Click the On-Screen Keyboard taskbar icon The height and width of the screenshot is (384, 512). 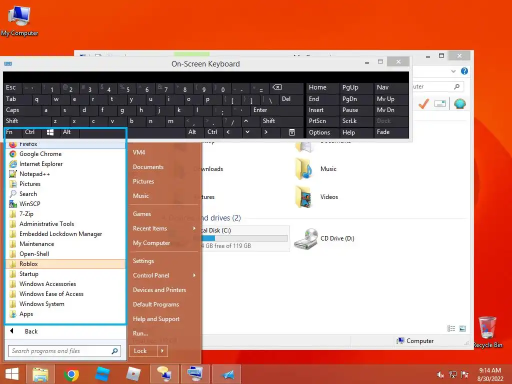(195, 374)
